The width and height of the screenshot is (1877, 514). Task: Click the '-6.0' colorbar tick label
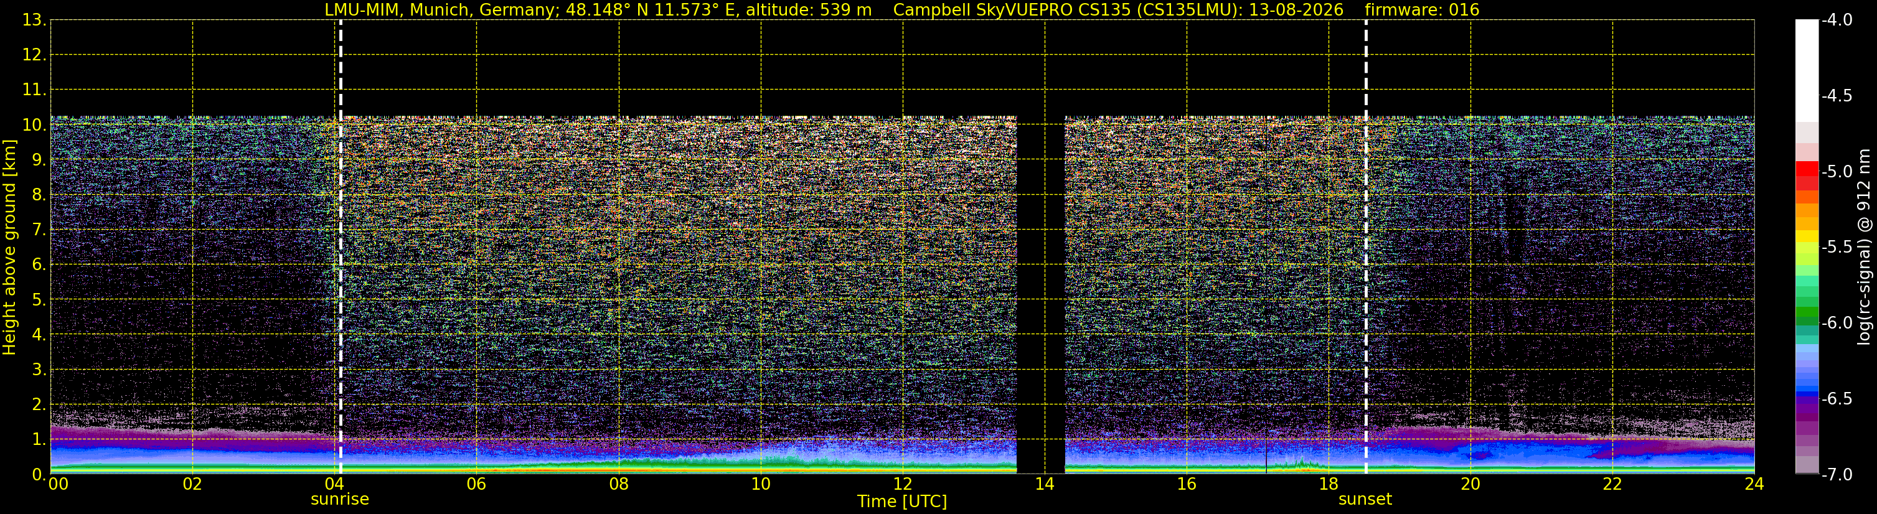(x=1836, y=323)
